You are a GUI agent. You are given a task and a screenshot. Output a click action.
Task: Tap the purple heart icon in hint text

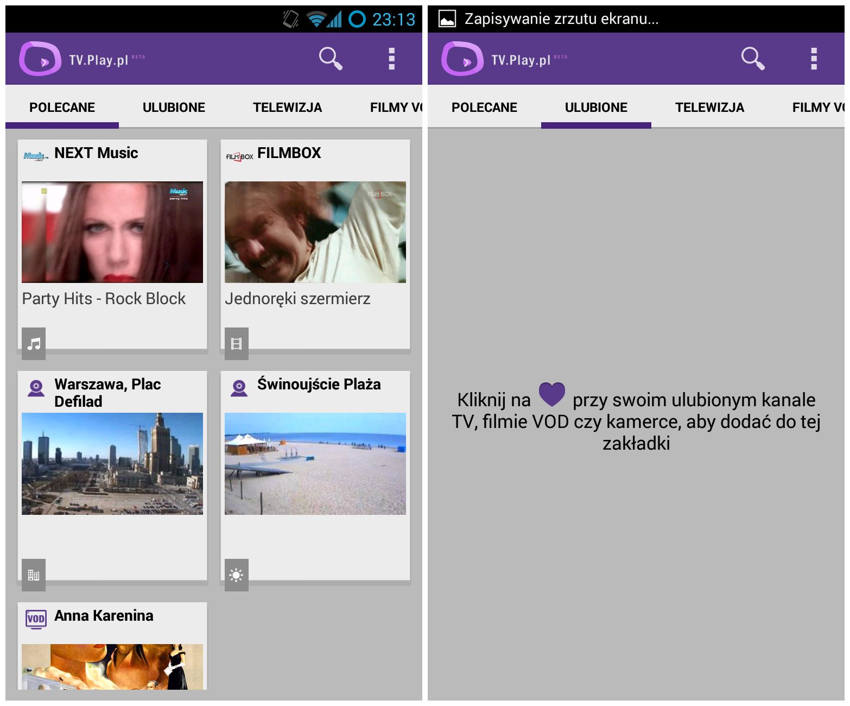(x=552, y=394)
